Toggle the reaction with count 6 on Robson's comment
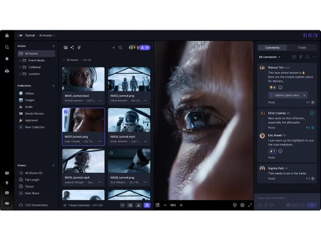This screenshot has width=321, height=241. tap(273, 87)
